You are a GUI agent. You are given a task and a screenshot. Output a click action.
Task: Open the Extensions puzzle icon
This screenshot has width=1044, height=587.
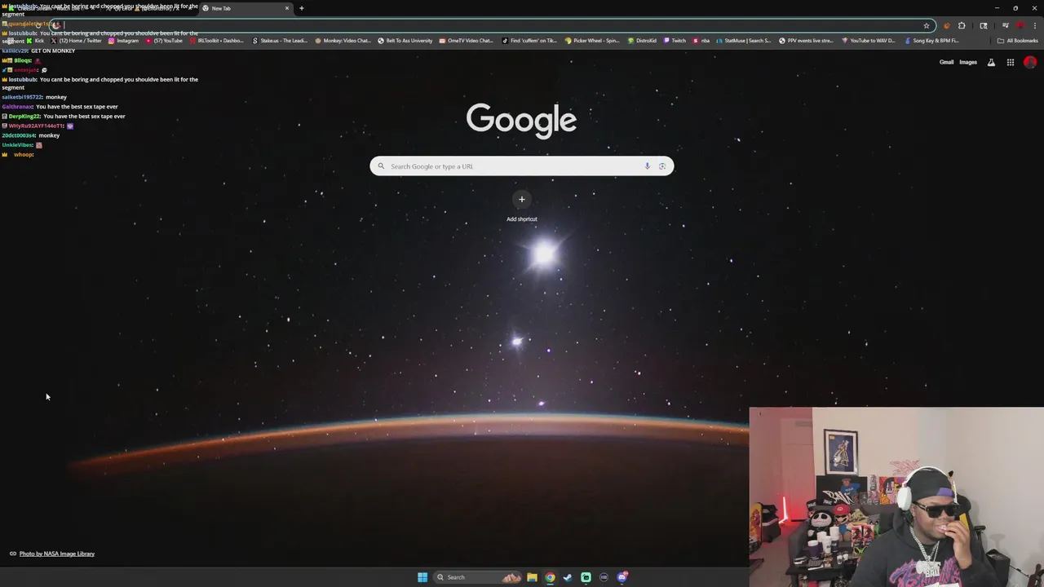962,25
